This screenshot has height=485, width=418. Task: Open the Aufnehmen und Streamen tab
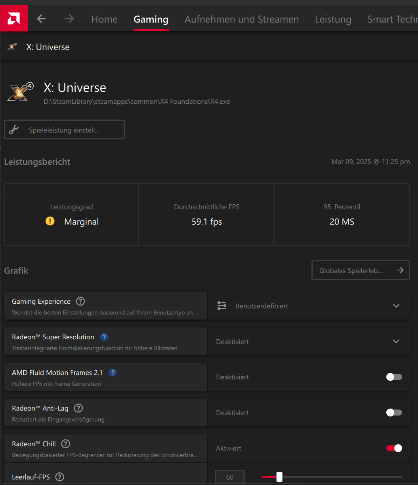pyautogui.click(x=242, y=19)
